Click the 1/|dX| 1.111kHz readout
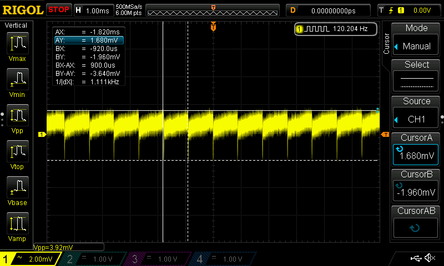The height and width of the screenshot is (266, 444). pos(87,82)
